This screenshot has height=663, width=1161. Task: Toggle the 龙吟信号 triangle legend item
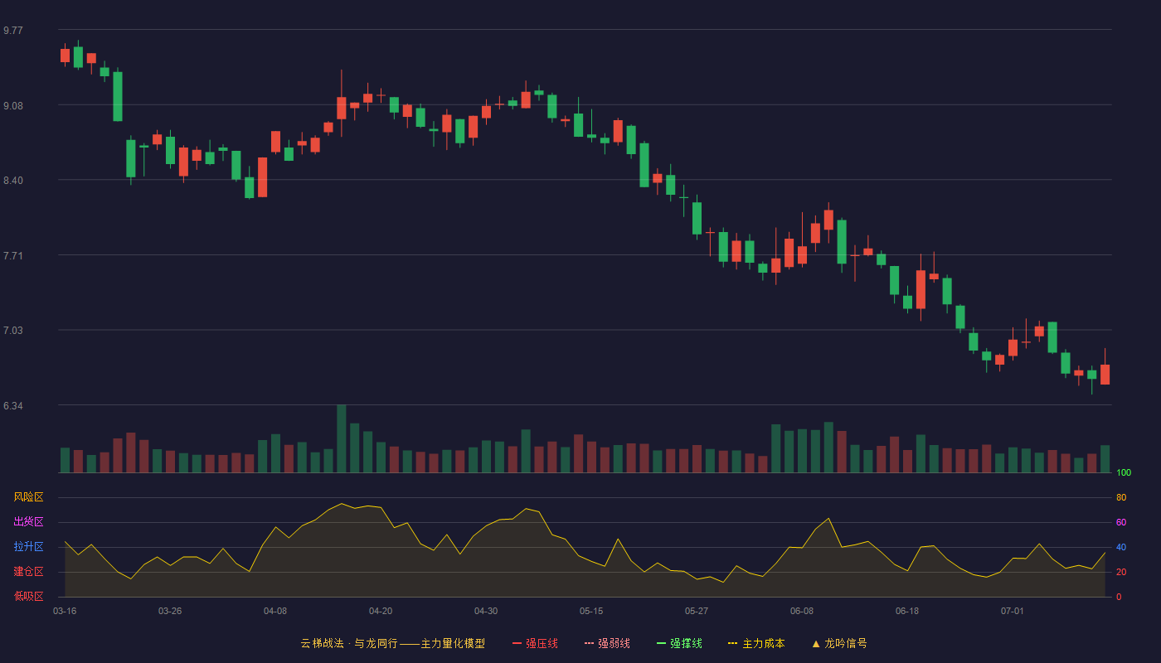(x=838, y=643)
